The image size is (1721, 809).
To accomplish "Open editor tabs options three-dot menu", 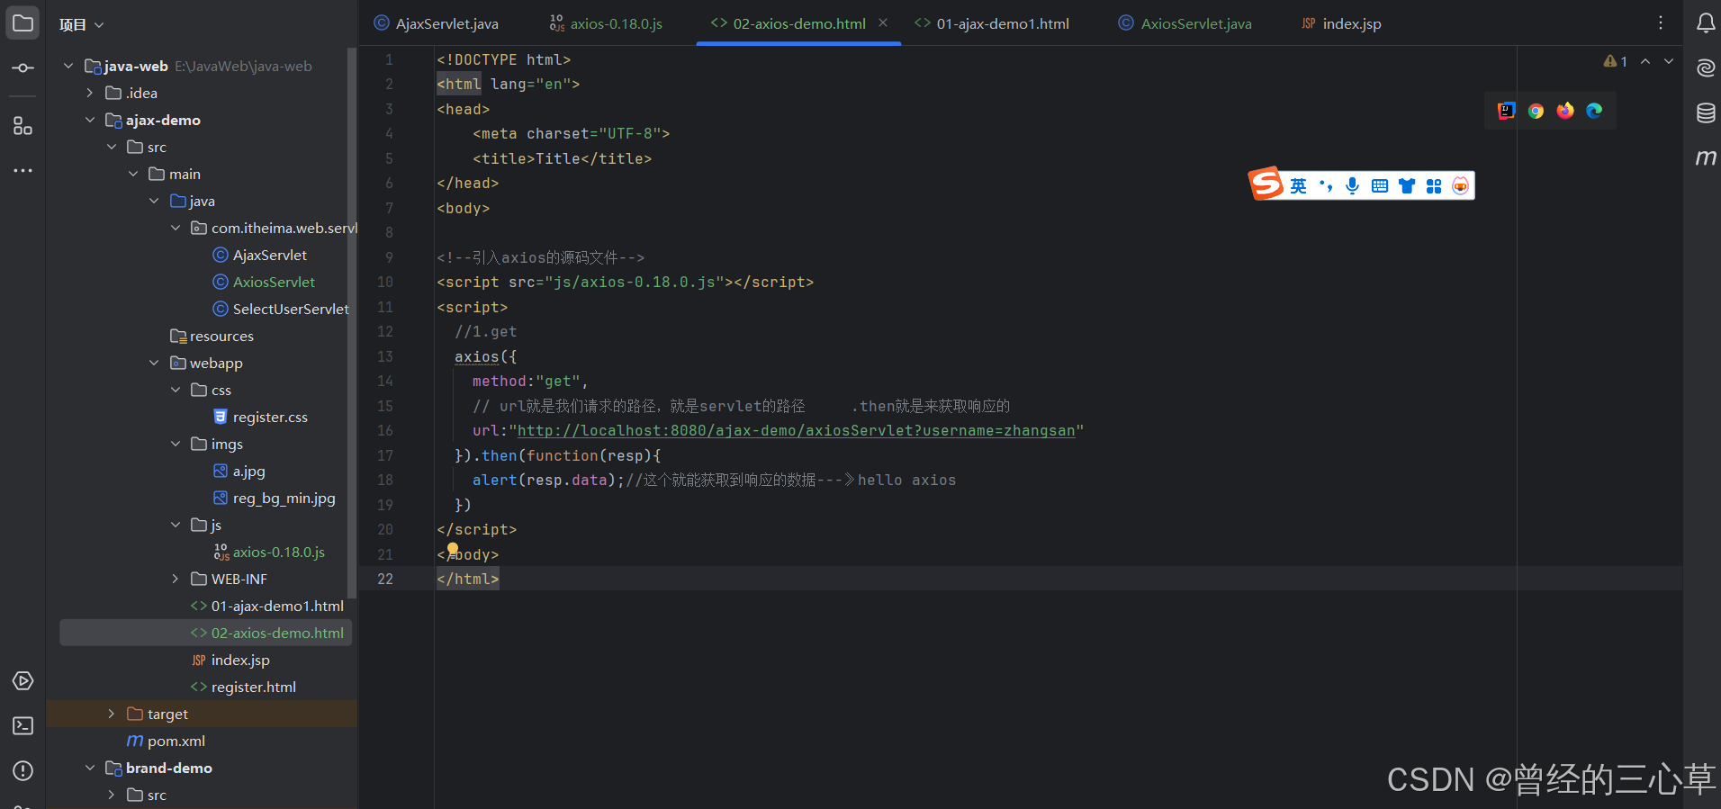I will pyautogui.click(x=1661, y=23).
